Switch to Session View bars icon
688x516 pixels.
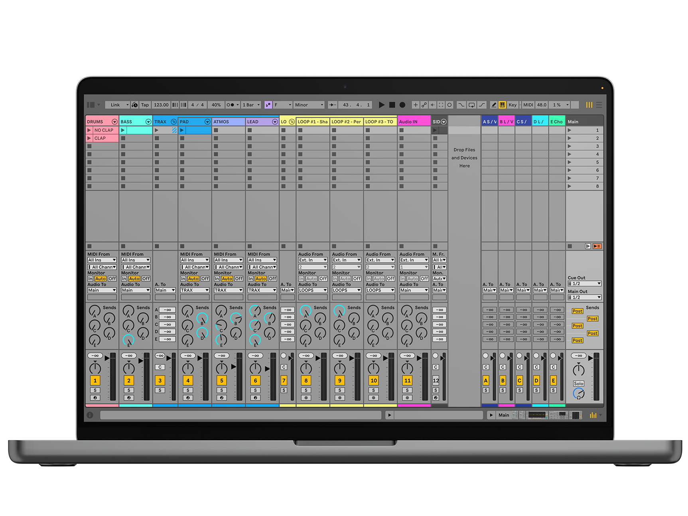tap(589, 105)
